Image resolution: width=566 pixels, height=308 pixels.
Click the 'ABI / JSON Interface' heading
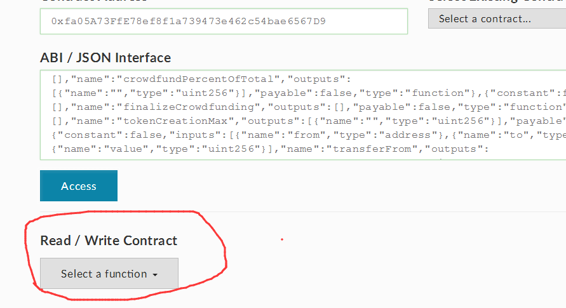tap(105, 57)
